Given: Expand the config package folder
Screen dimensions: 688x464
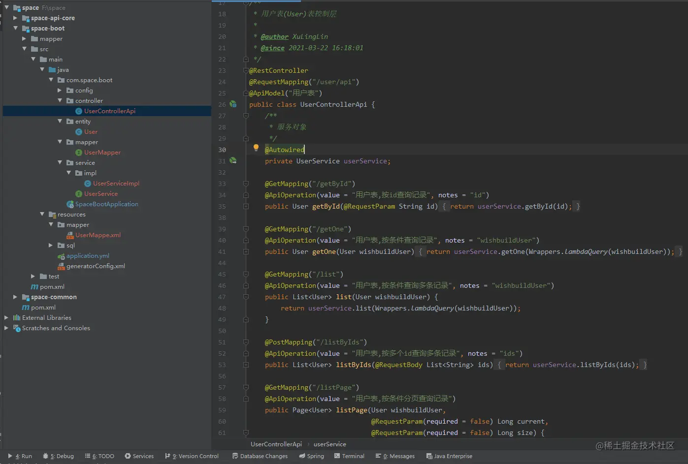Looking at the screenshot, I should [60, 91].
